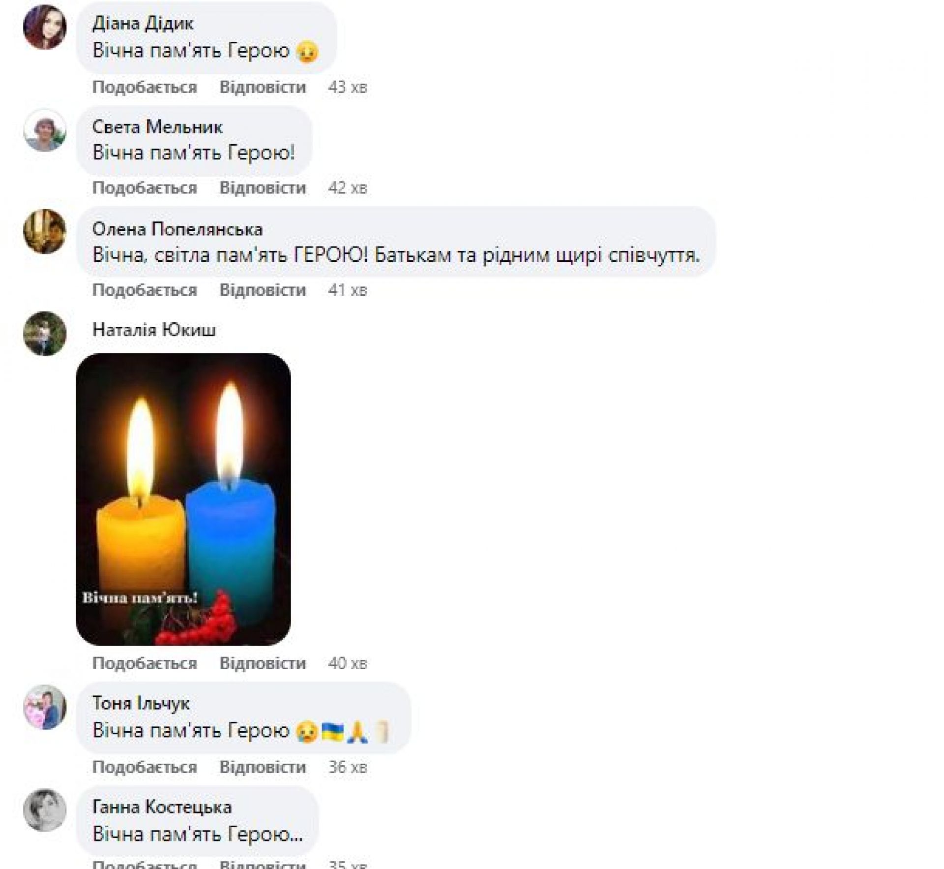Viewport: 944px width, 869px height.
Task: Reply to Света Мельник's comment via Відповісти
Action: pyautogui.click(x=263, y=187)
